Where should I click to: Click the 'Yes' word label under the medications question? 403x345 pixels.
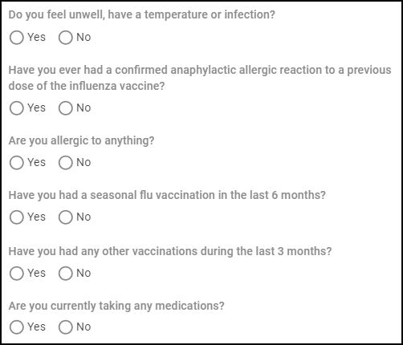37,327
